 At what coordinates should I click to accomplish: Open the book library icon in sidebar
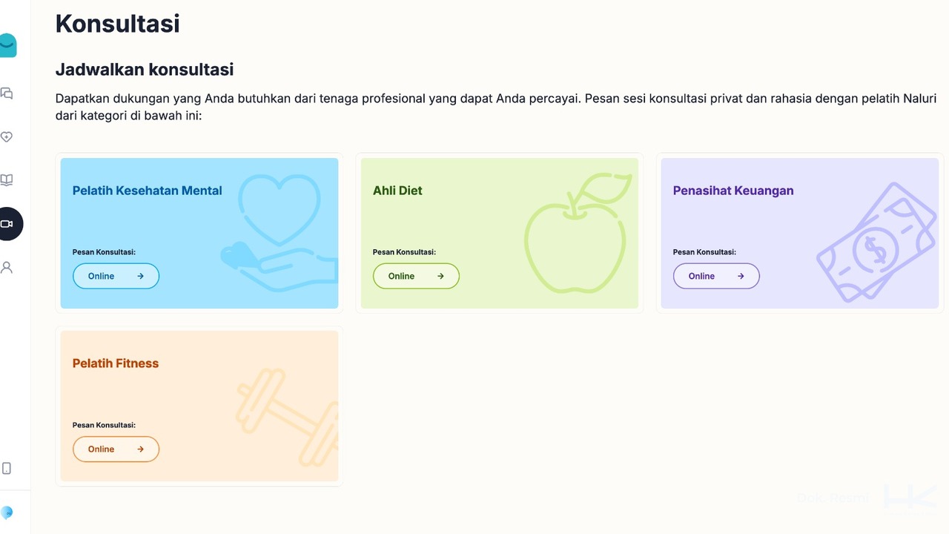7,180
